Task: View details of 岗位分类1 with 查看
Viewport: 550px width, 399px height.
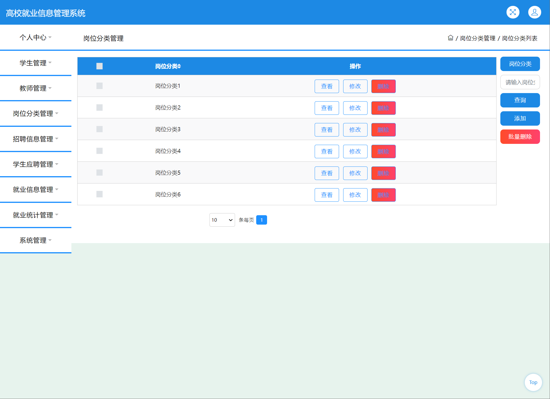Action: tap(327, 86)
